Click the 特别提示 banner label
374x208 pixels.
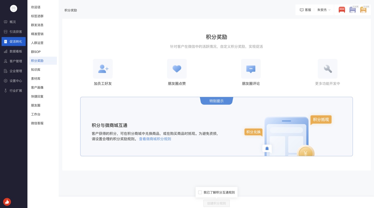pos(217,101)
